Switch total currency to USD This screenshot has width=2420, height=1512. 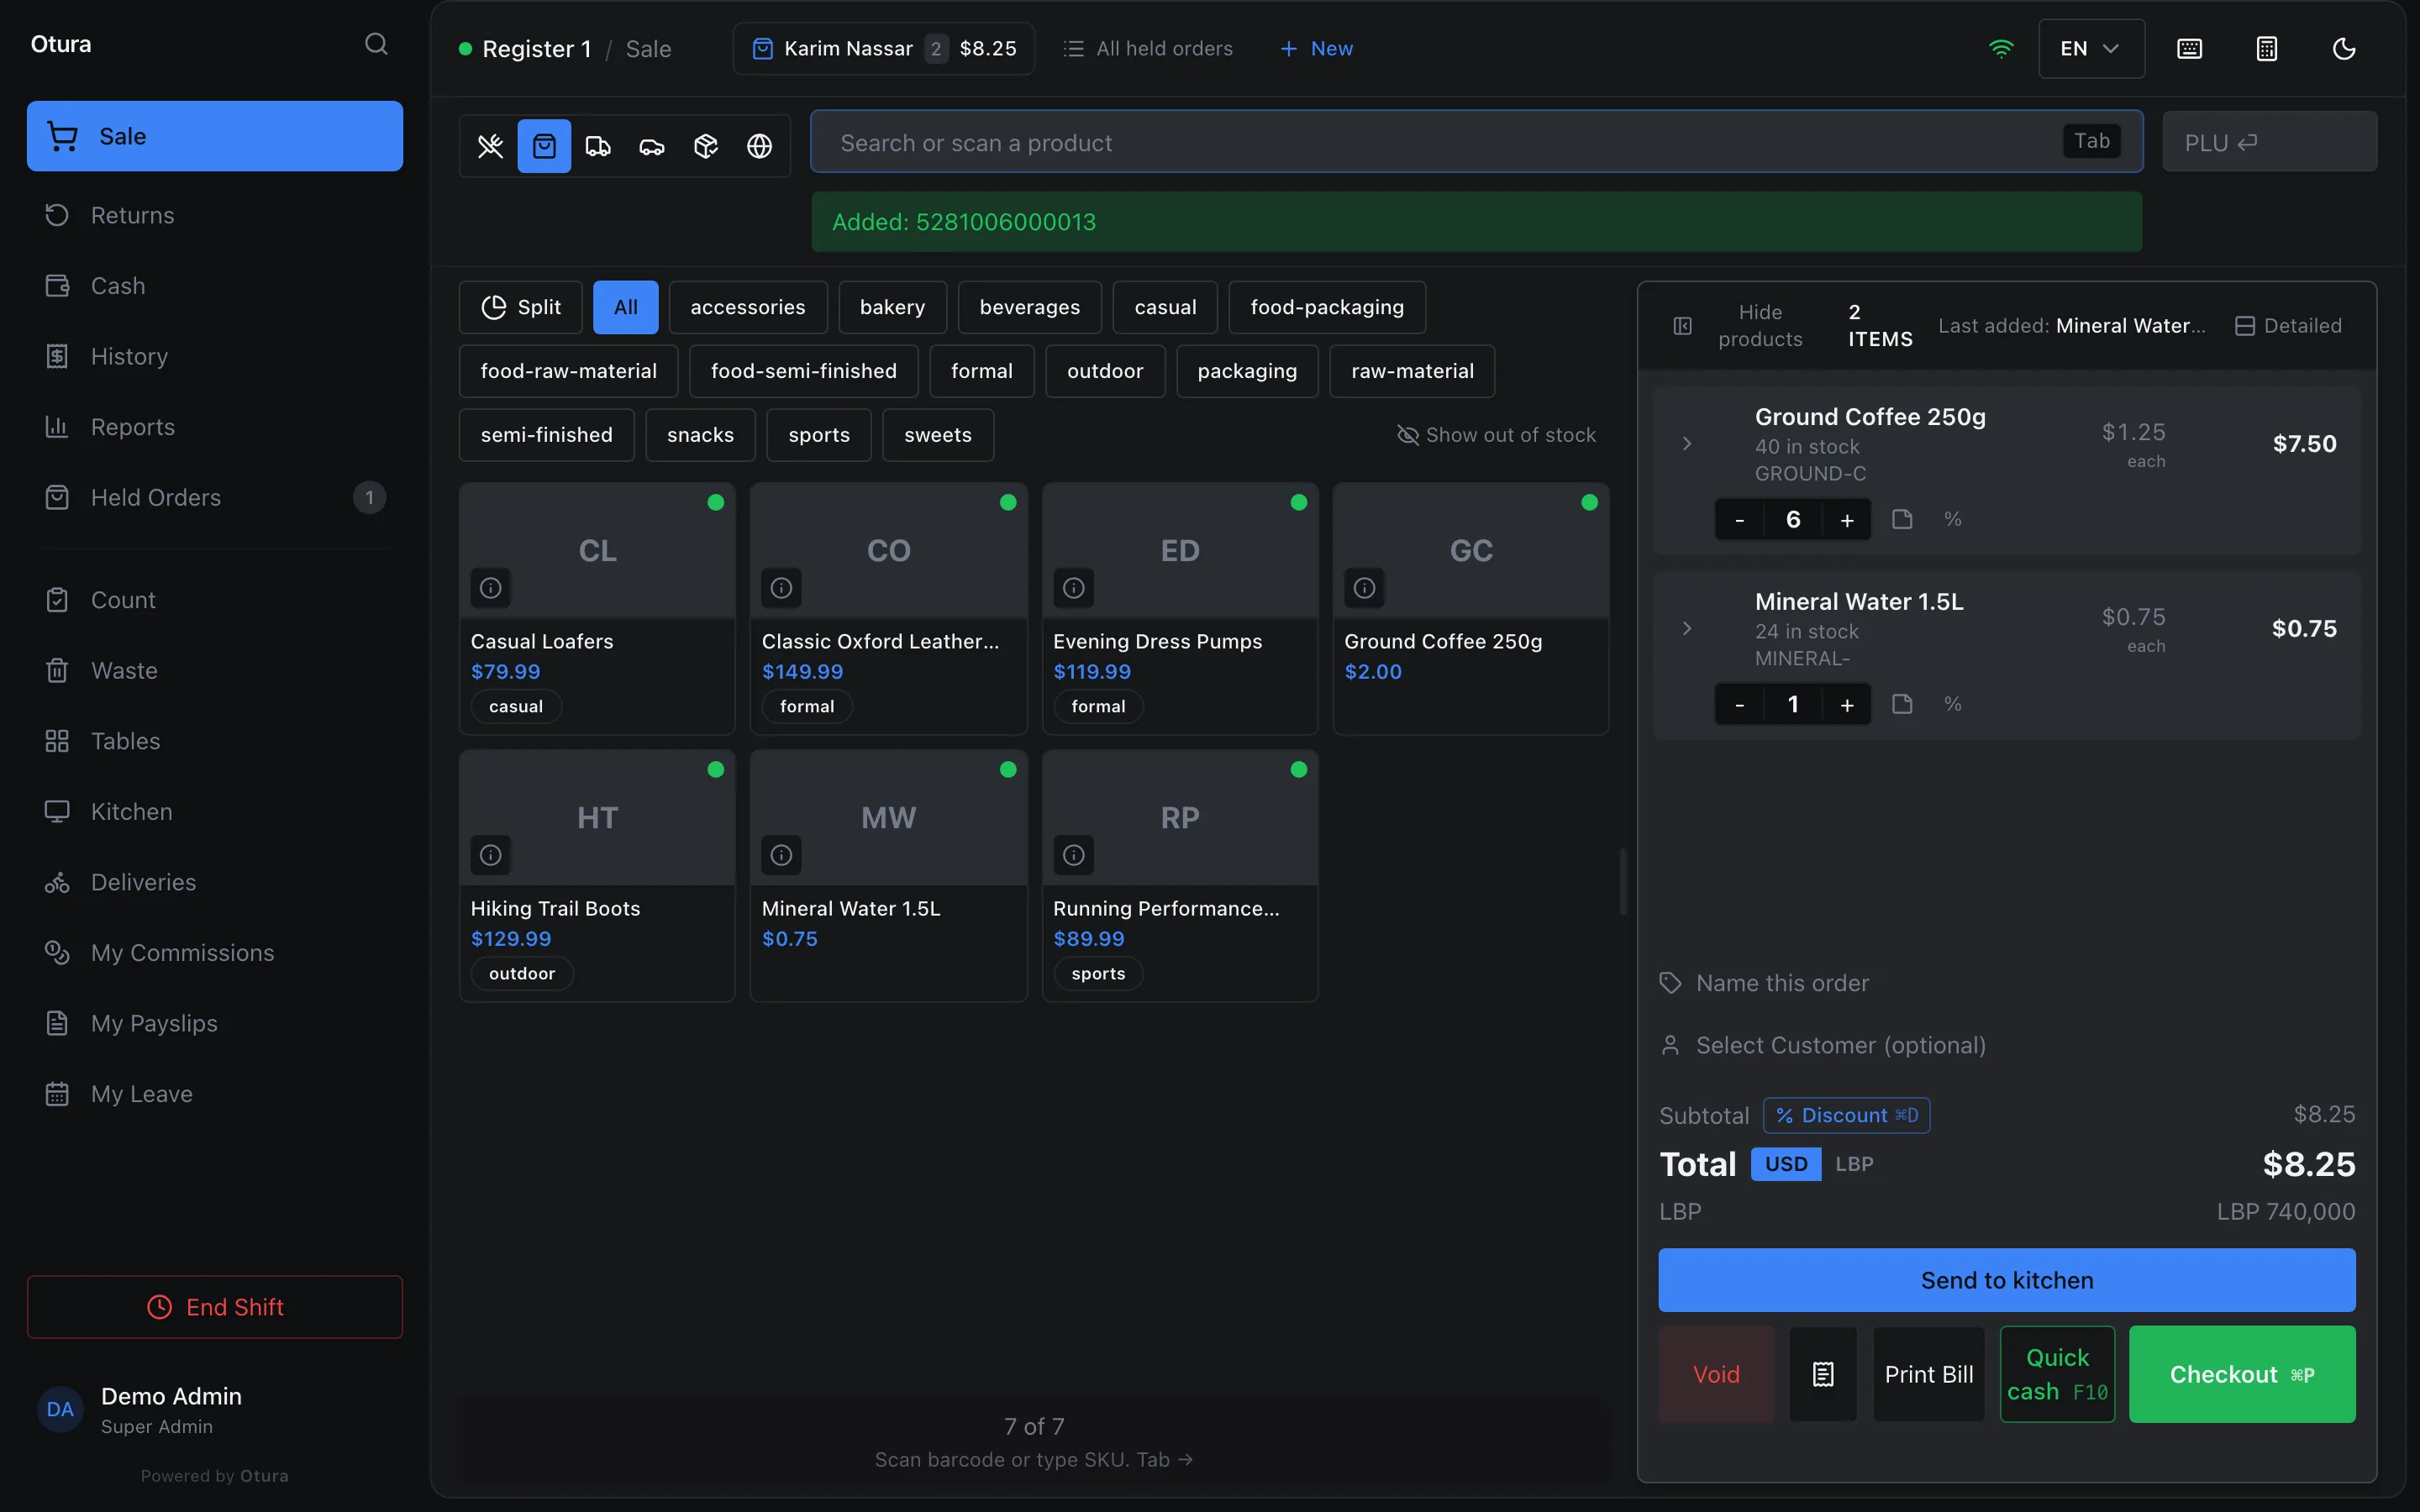1786,1164
